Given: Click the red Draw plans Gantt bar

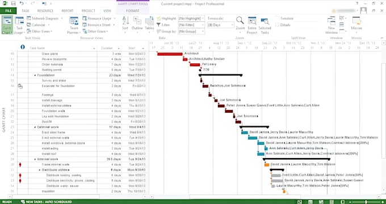Looking at the screenshot, I should 170,54.
